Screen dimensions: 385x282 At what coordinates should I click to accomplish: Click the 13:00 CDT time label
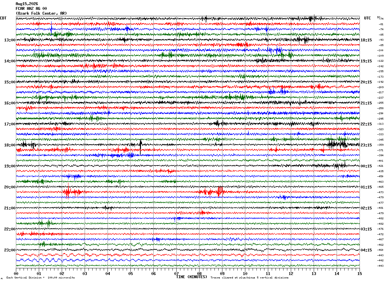[10, 40]
